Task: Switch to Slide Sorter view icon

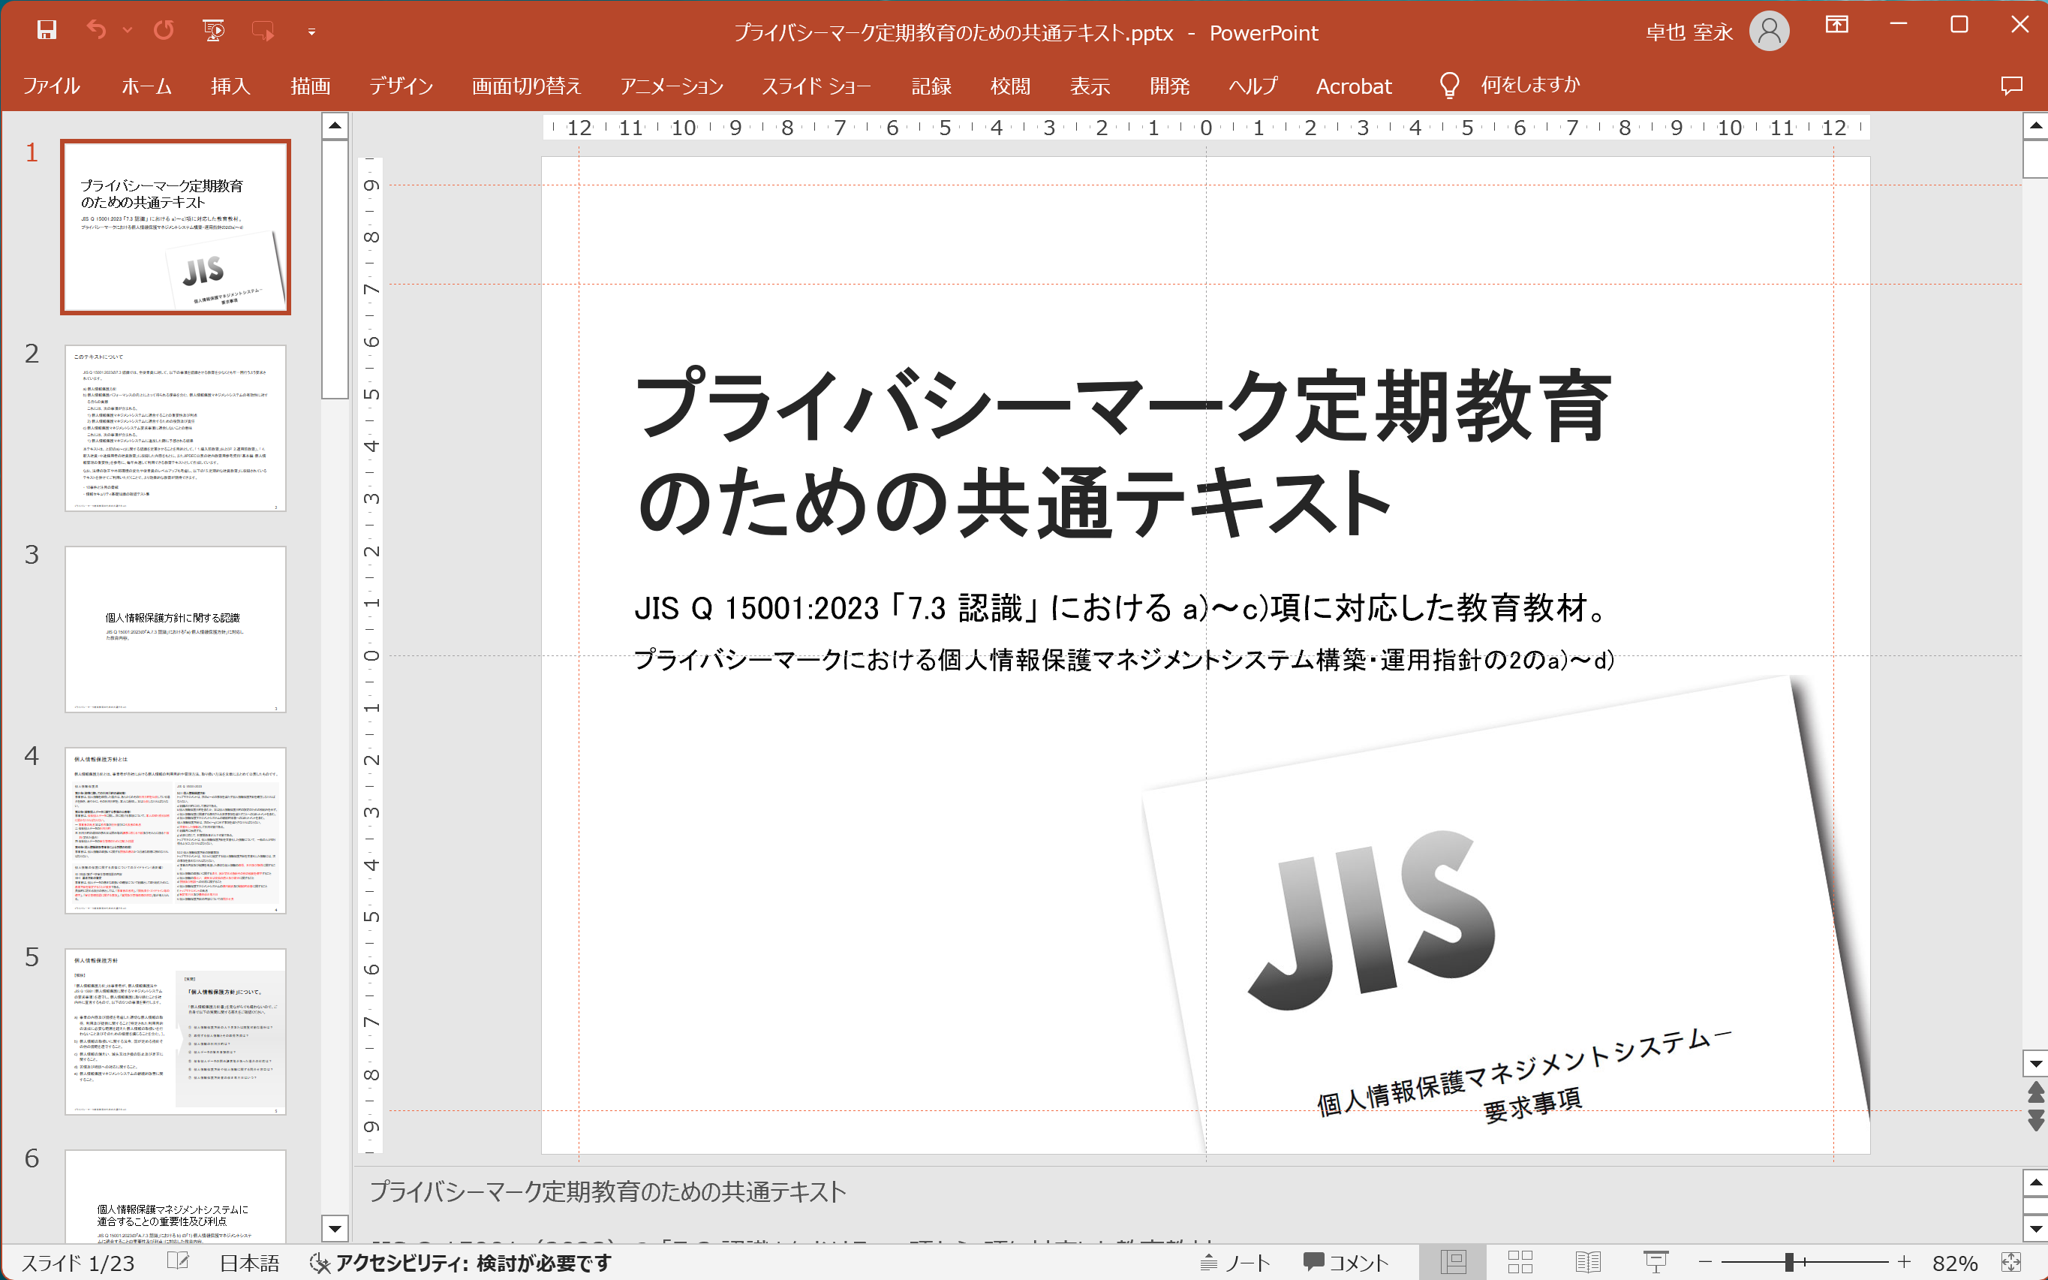Action: (x=1520, y=1262)
